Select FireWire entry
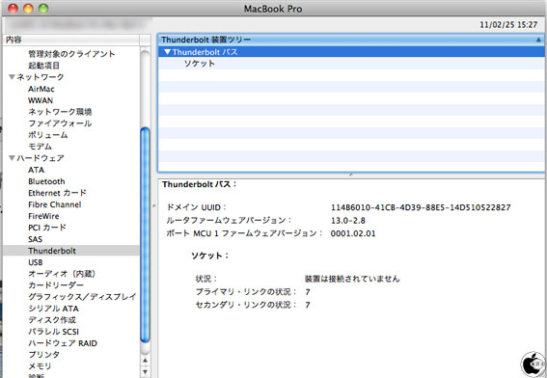Viewport: 547px width, 378px height. (x=43, y=216)
